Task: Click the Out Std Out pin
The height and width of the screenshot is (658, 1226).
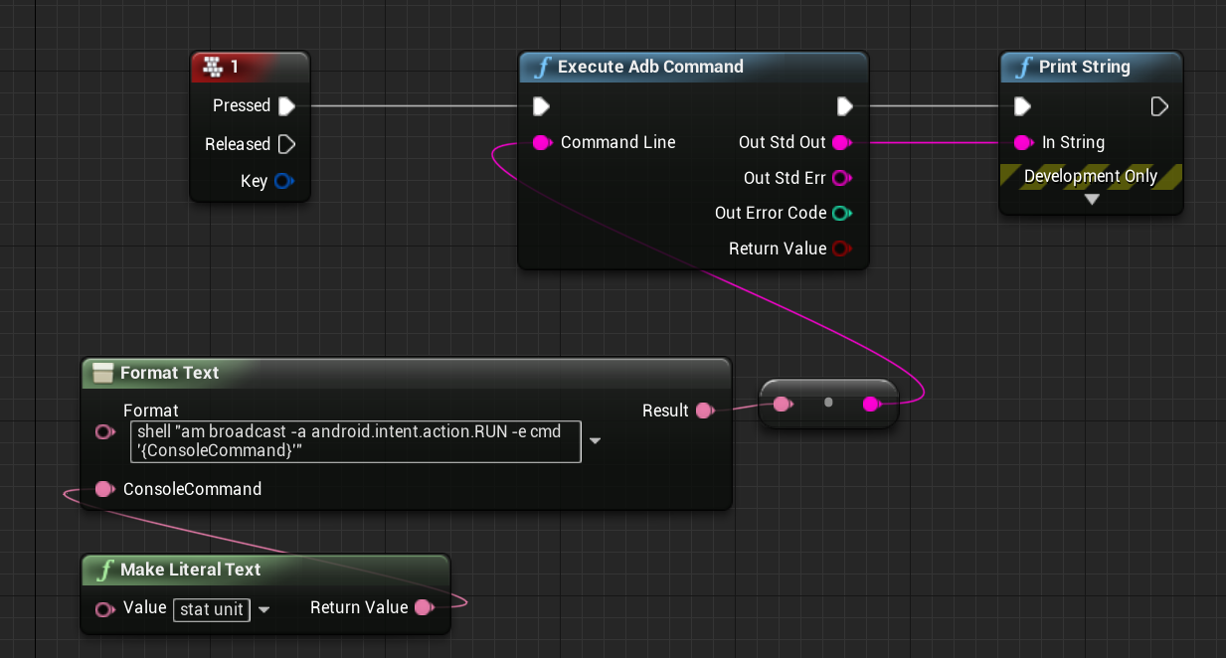Action: coord(841,143)
